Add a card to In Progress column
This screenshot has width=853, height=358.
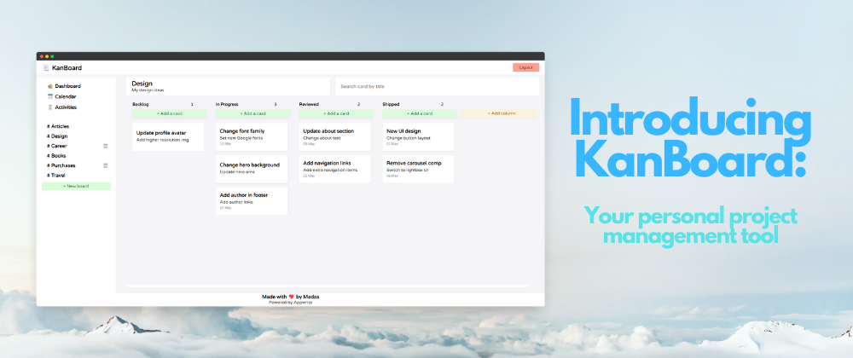click(252, 113)
